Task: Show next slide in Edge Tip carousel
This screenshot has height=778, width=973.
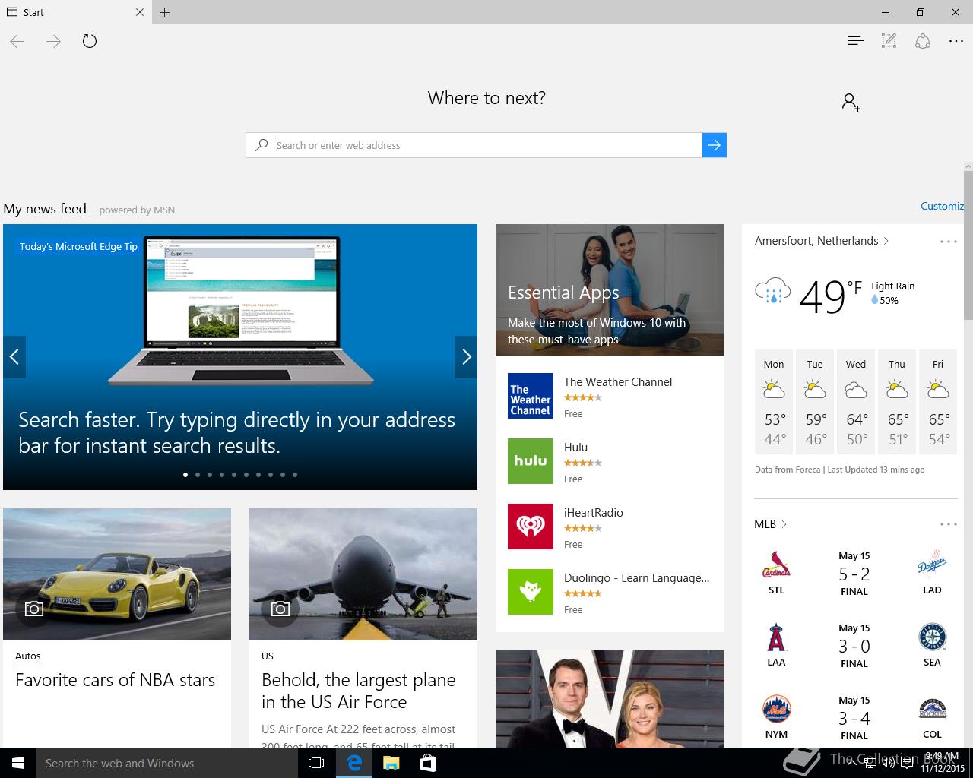Action: (x=466, y=357)
